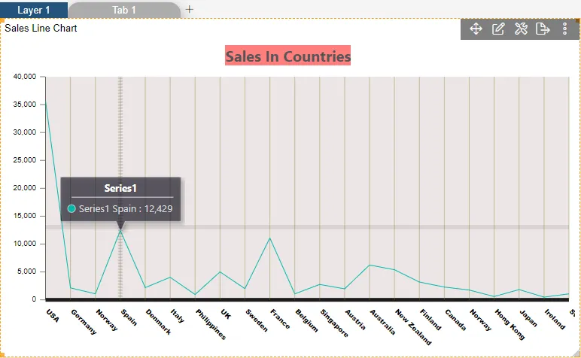The height and width of the screenshot is (358, 581).
Task: Open the three-dot more options menu
Action: click(x=565, y=29)
